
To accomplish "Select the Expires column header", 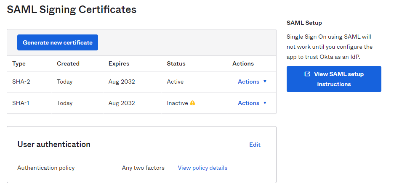I will (119, 63).
